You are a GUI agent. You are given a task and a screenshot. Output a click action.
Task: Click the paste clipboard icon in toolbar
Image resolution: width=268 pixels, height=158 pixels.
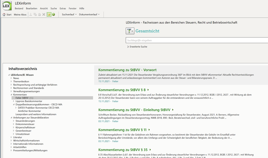39,14
